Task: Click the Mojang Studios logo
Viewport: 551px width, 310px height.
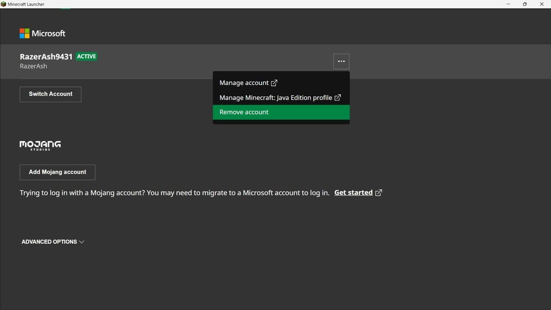Action: click(x=40, y=145)
